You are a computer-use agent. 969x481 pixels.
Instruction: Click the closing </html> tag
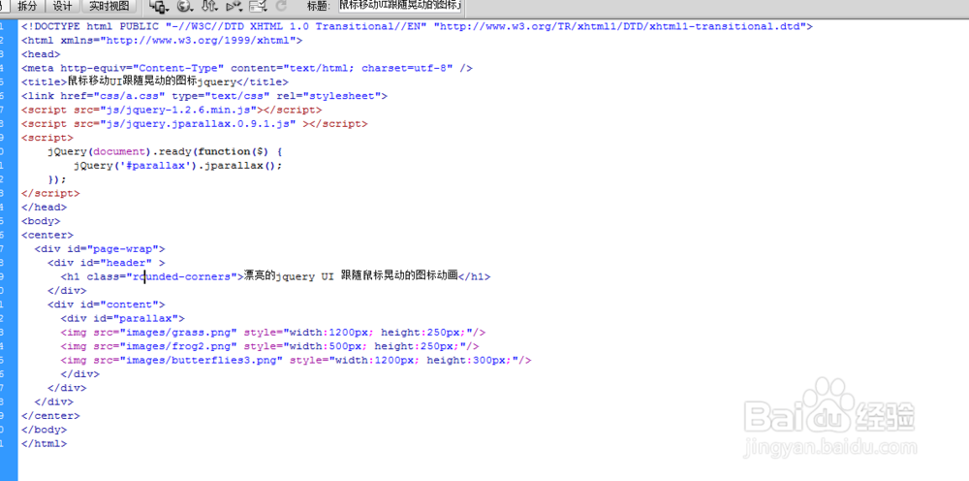(44, 443)
